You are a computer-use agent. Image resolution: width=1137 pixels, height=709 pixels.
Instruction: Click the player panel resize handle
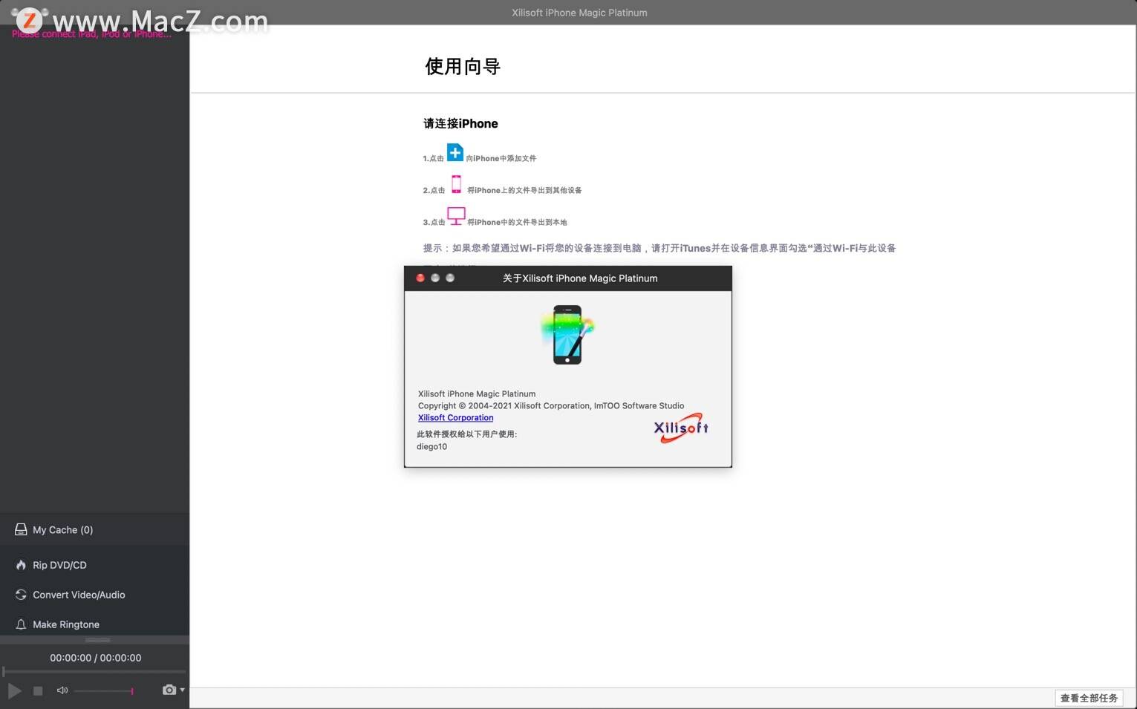pyautogui.click(x=97, y=640)
